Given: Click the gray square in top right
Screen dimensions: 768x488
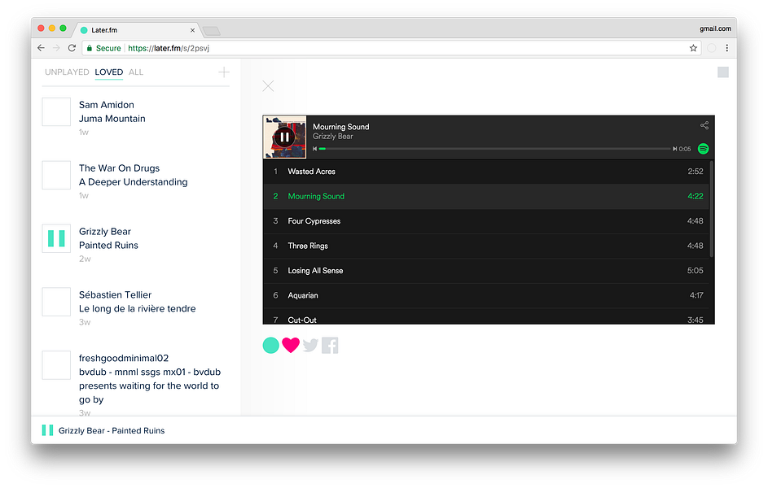Looking at the screenshot, I should 723,72.
